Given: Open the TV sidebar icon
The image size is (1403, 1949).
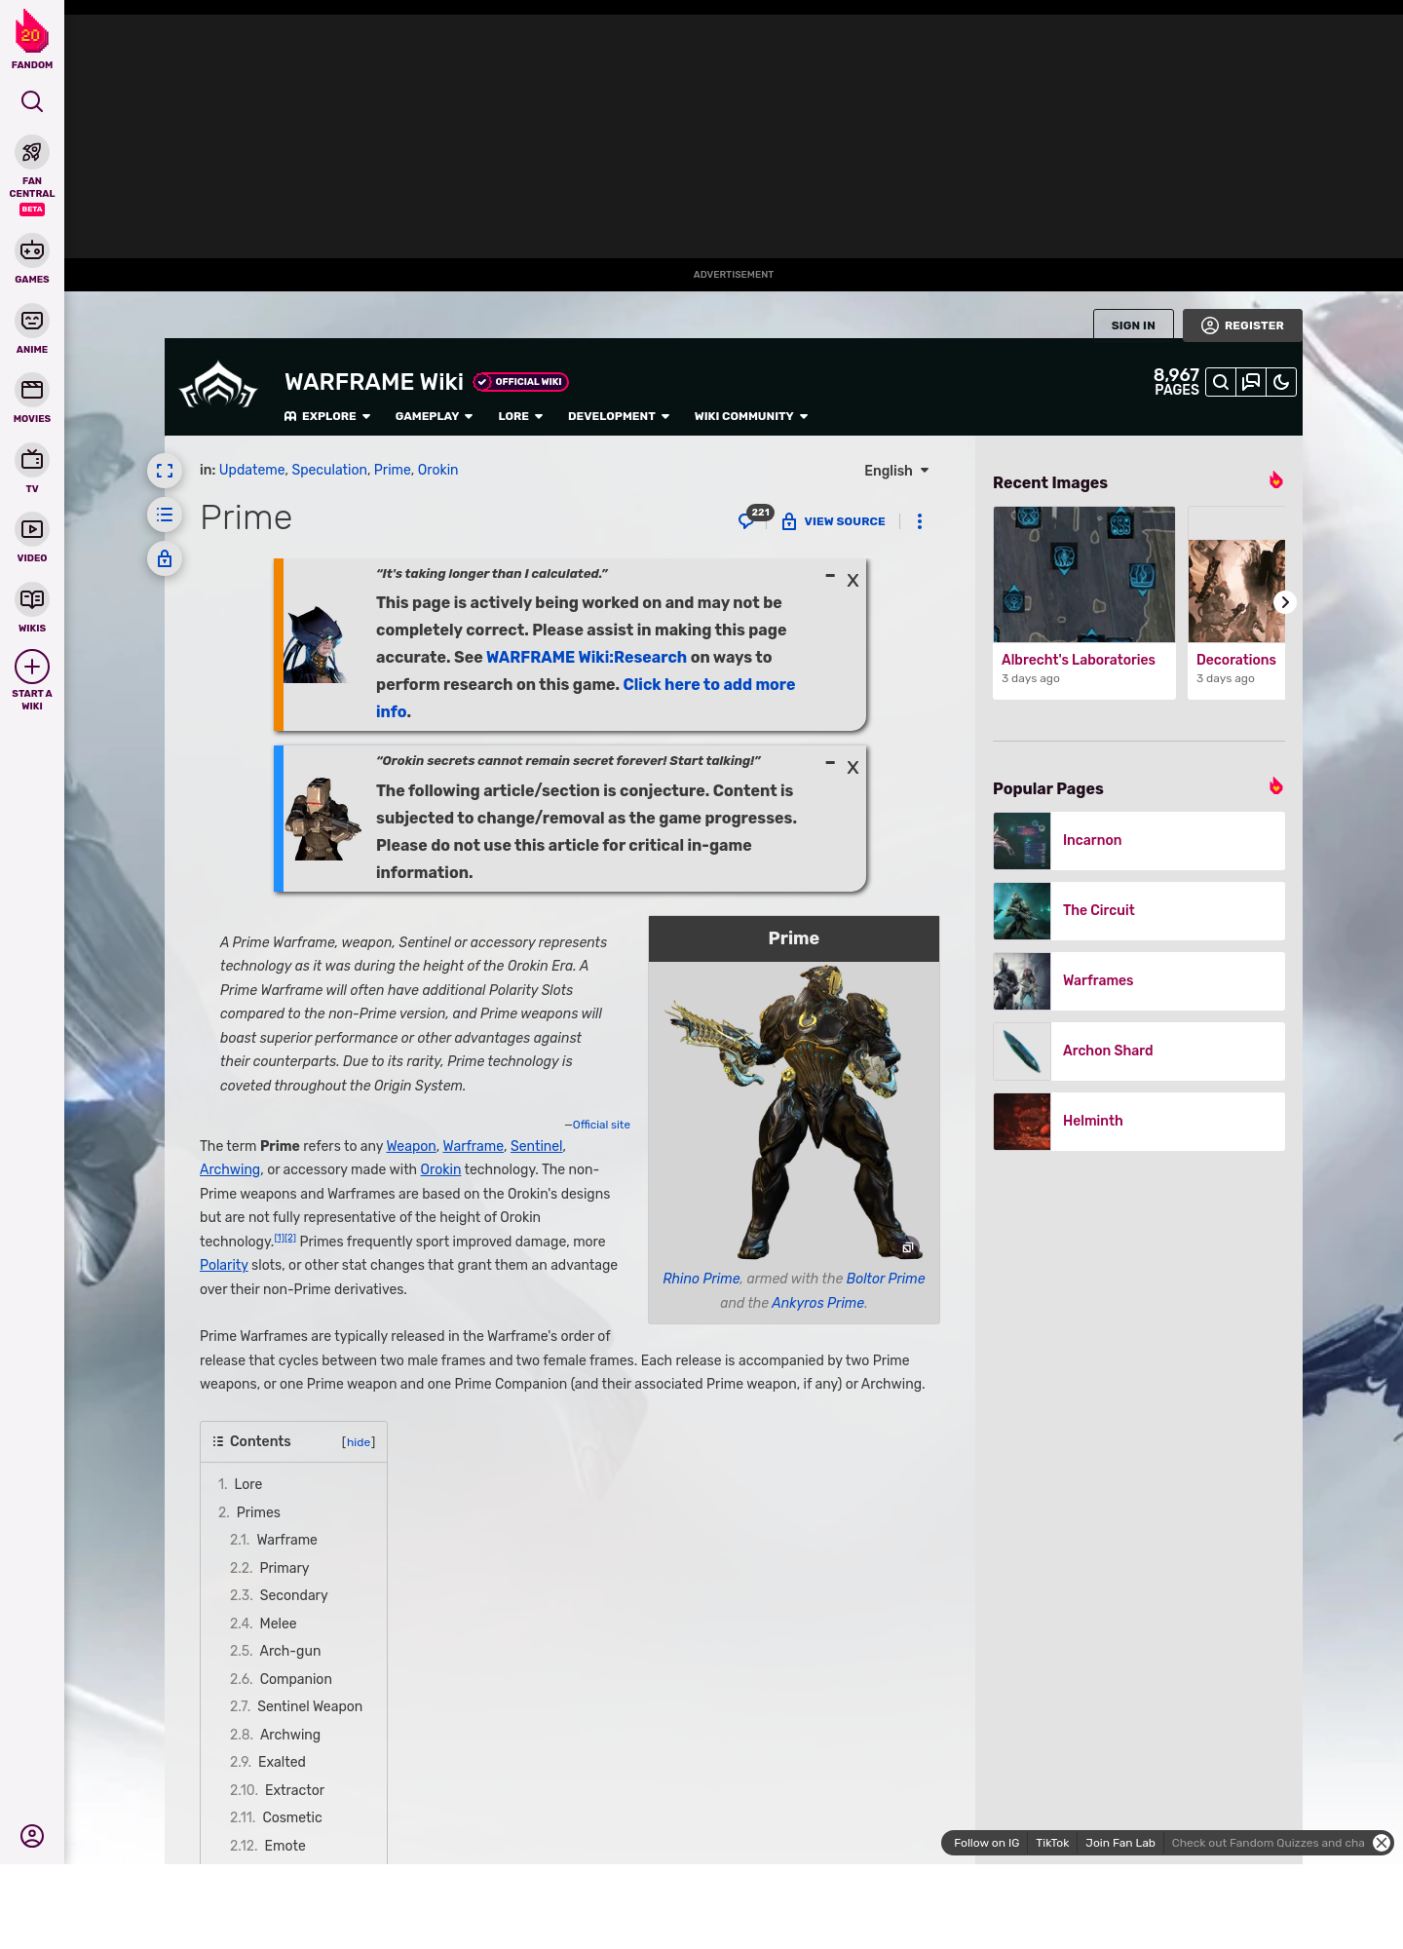Looking at the screenshot, I should (32, 459).
